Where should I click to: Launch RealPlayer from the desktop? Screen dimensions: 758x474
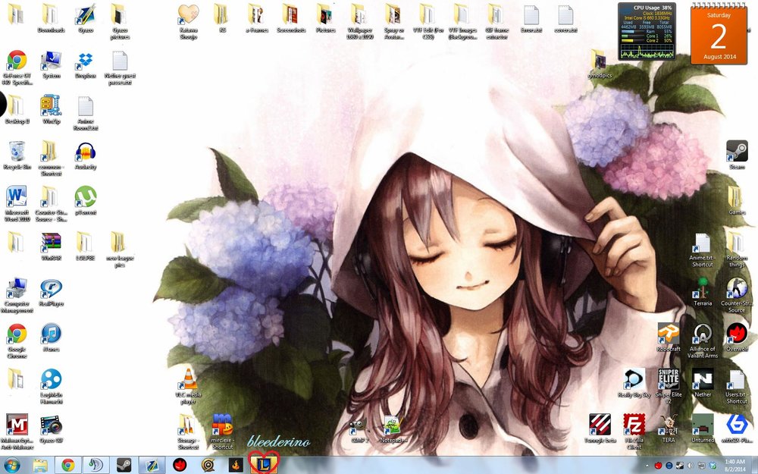pyautogui.click(x=51, y=292)
